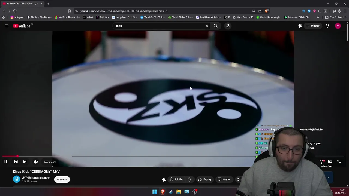349x196 pixels.
Task: Open the Brave main hamburger menu
Action: (x=345, y=11)
